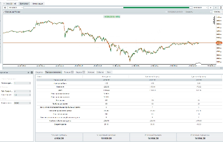This screenshot has width=223, height=142.
Task: Click the Positions tab count badge
Action: click(x=72, y=72)
